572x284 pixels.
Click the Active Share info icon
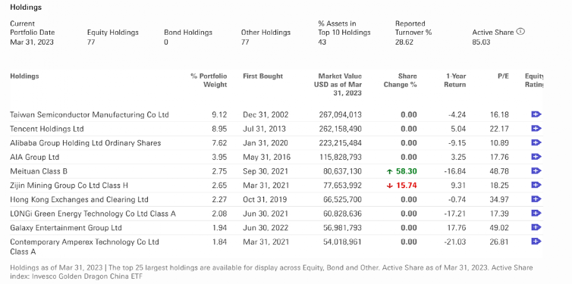[x=520, y=32]
